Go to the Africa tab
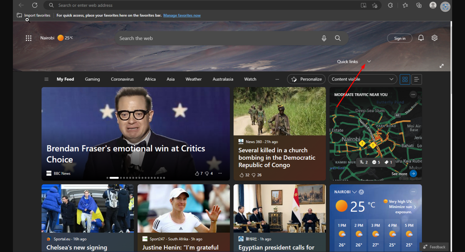This screenshot has height=252, width=465. tap(150, 79)
